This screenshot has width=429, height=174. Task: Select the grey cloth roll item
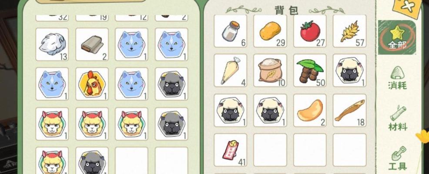[92, 44]
